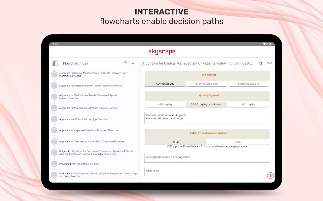Tap the Wi-Fi status icon
This screenshot has width=323, height=201.
[x=264, y=44]
